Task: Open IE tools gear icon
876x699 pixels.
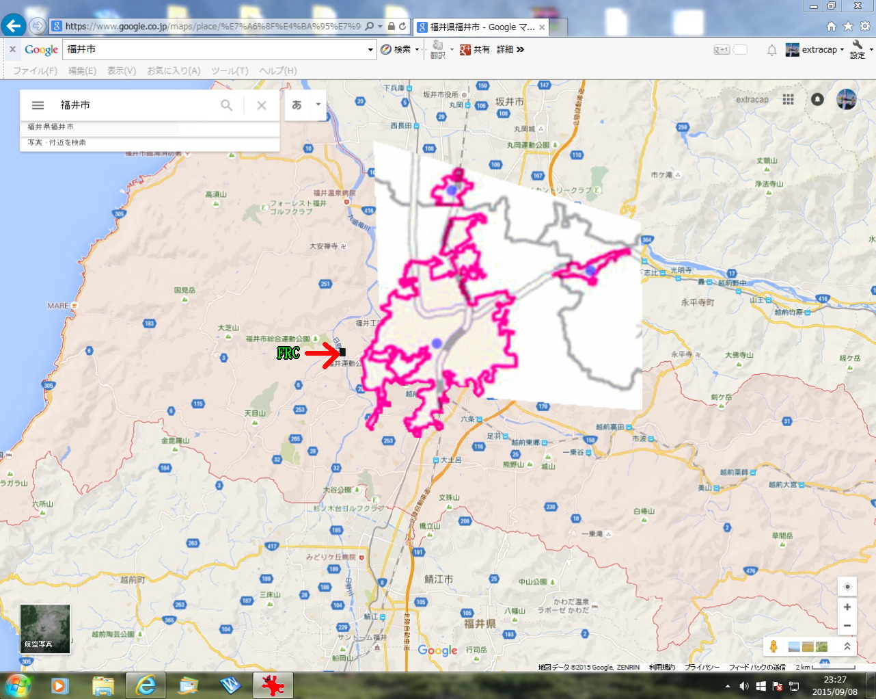Action: pos(865,27)
